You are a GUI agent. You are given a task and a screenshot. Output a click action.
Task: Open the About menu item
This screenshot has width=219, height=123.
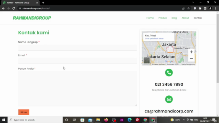point(185,18)
